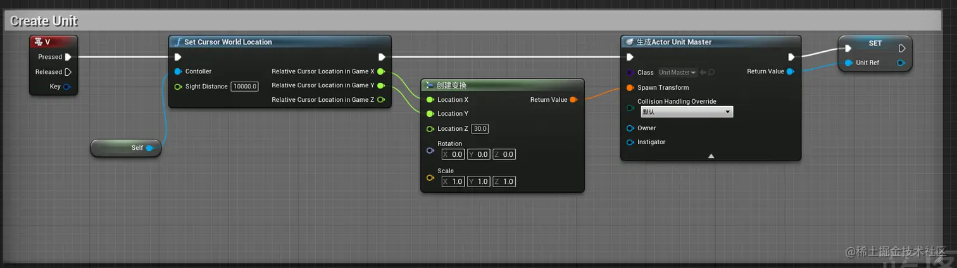Viewport: 957px width, 268px height.
Task: Select the Set Cursor World Location title
Action: [x=228, y=42]
